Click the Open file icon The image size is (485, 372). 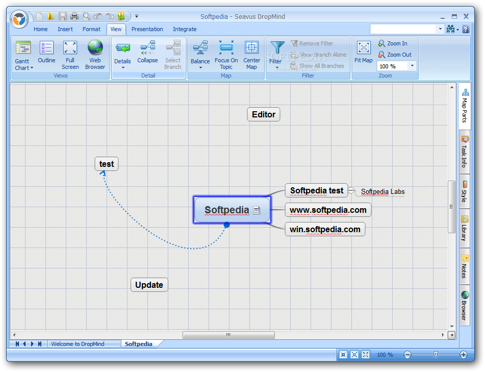click(x=50, y=16)
